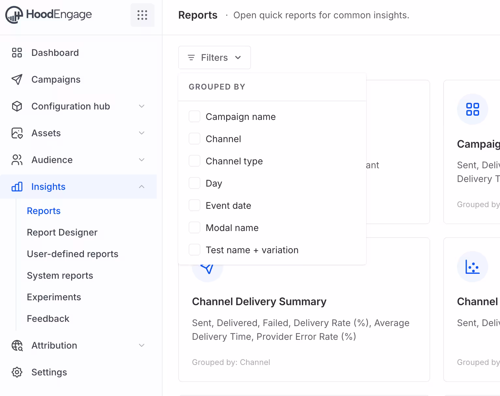Viewport: 500px width, 396px height.
Task: Click the Settings gear icon
Action: coord(17,372)
